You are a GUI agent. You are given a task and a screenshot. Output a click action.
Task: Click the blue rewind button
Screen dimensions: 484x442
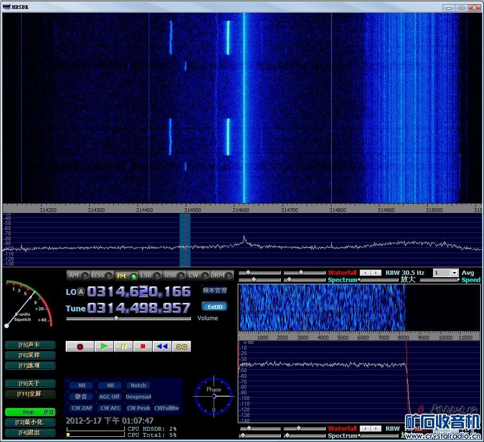[162, 347]
